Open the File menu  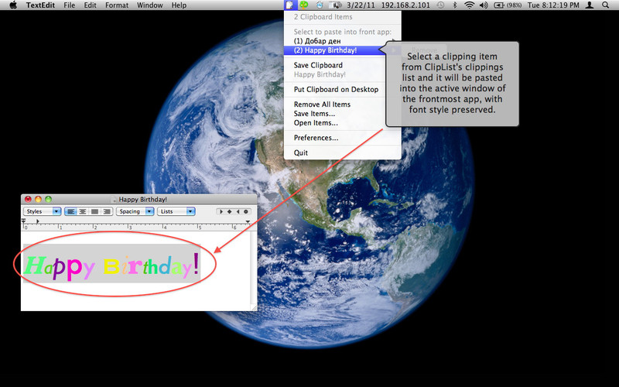[x=69, y=5]
